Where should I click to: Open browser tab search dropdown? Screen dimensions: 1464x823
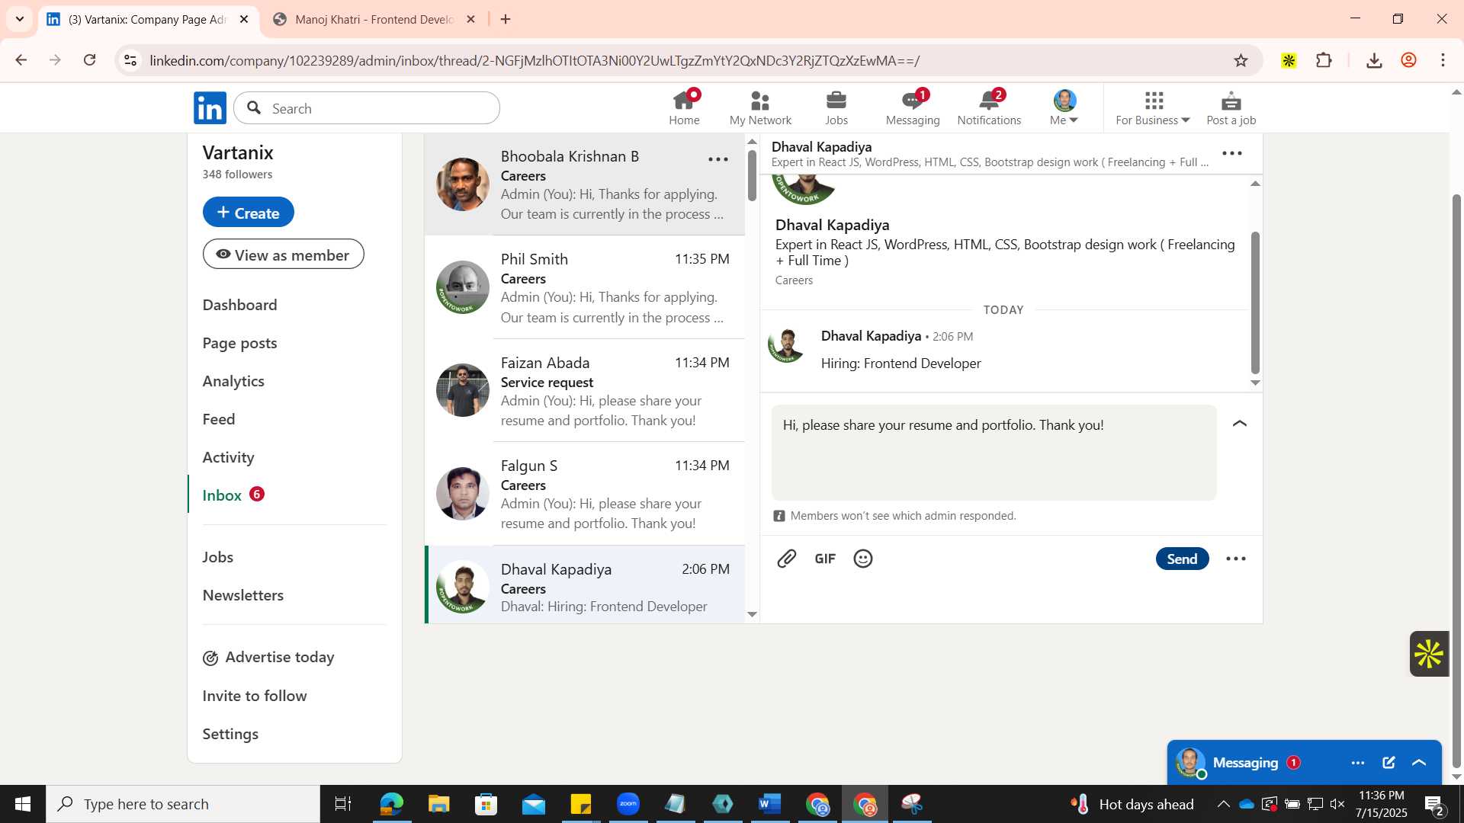(x=20, y=19)
